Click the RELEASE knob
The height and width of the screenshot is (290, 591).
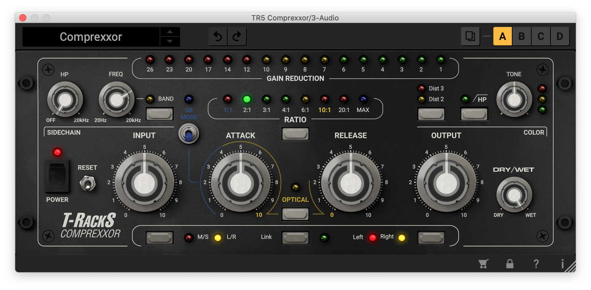351,183
